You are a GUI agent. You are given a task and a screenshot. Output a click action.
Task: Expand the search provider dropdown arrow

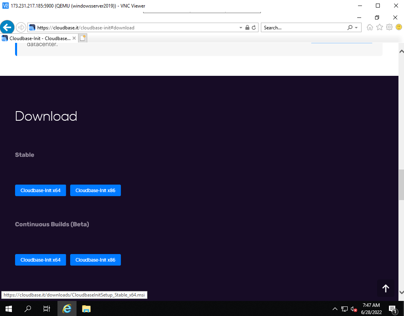pos(356,28)
